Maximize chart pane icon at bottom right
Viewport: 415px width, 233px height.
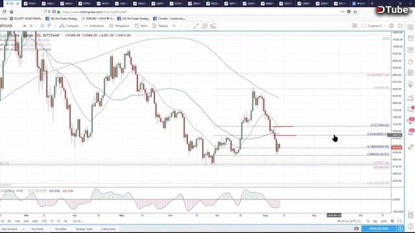point(399,221)
